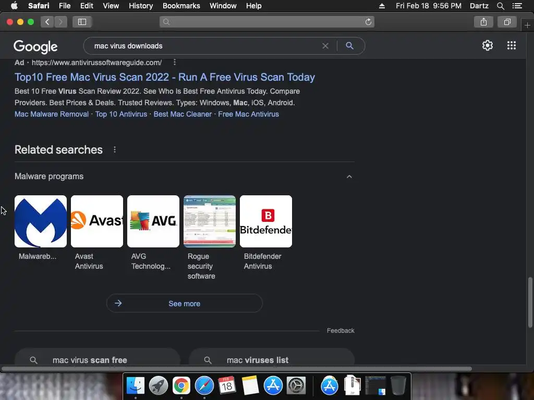The height and width of the screenshot is (400, 534).
Task: Open the zip file in the Dock
Action: [x=352, y=386]
